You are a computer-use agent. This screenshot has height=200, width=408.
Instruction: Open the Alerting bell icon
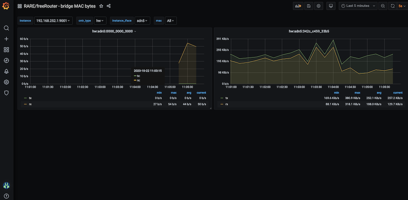coord(7,71)
